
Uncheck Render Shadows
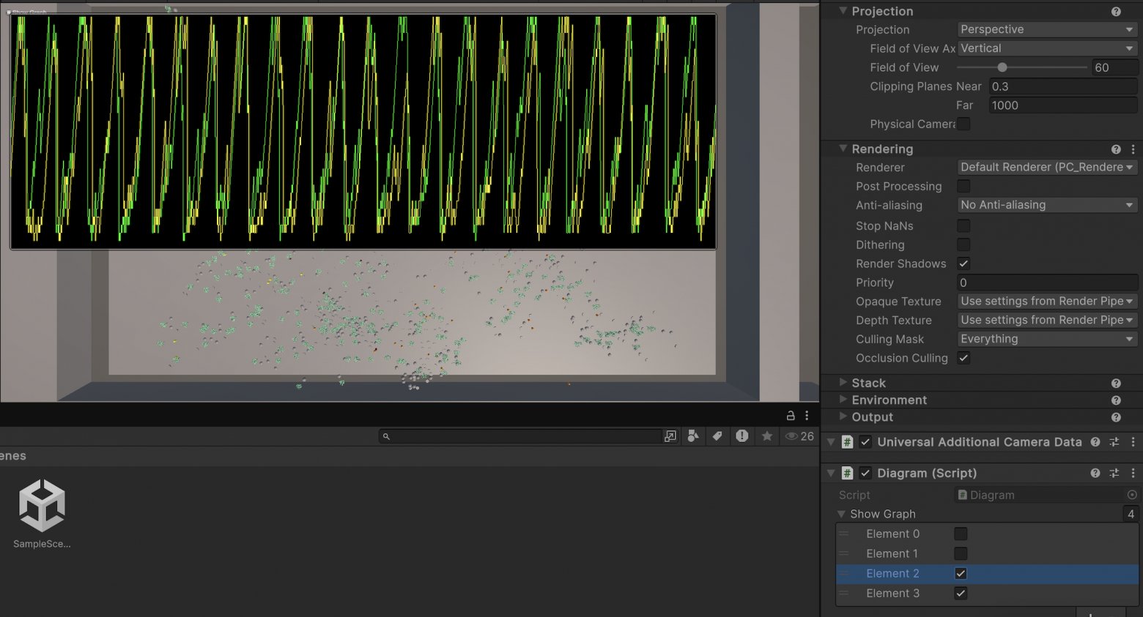(x=963, y=264)
